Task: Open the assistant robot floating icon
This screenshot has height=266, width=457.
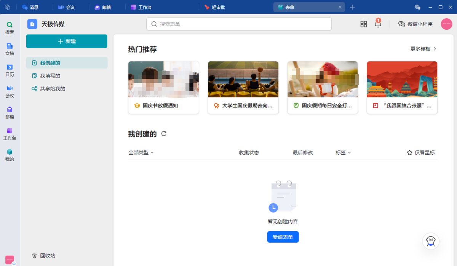Action: click(431, 241)
